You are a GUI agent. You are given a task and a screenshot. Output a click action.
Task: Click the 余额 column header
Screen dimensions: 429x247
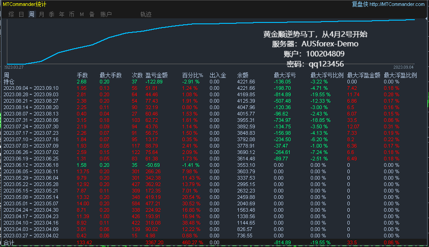pos(242,75)
